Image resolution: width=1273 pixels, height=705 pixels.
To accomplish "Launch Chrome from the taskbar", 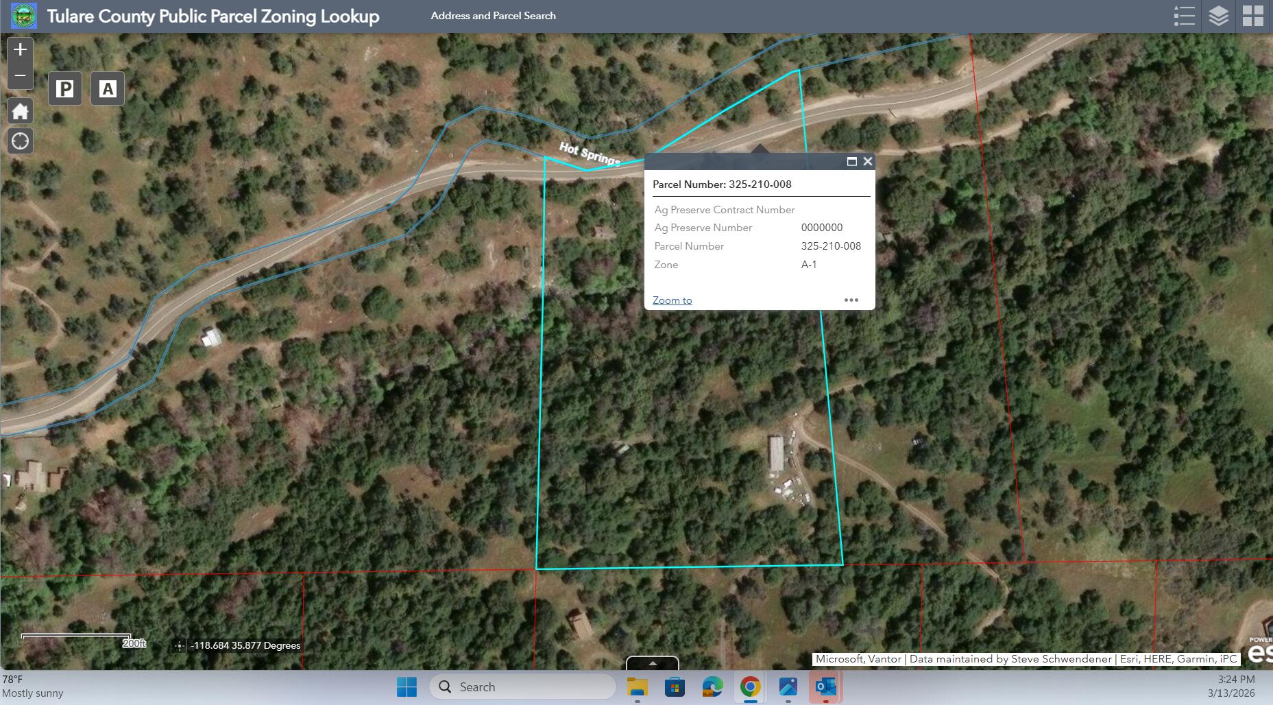I will tap(750, 686).
